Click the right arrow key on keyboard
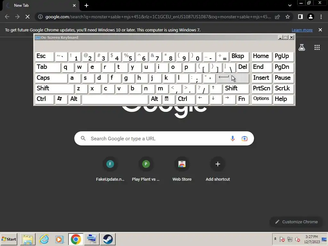This screenshot has width=328, height=246. tap(229, 99)
